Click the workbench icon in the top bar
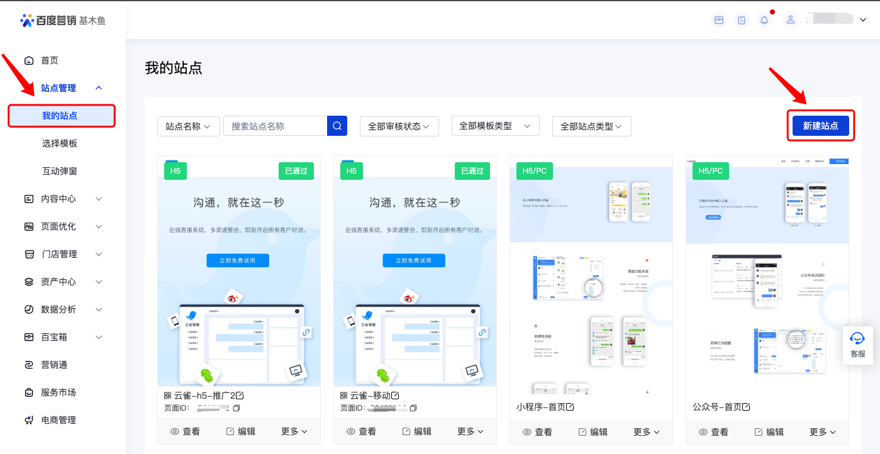The image size is (880, 454). point(718,19)
